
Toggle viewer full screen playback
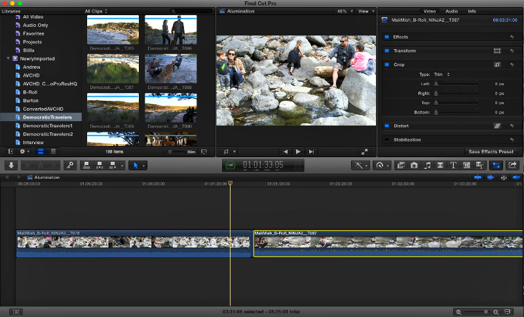(x=365, y=151)
